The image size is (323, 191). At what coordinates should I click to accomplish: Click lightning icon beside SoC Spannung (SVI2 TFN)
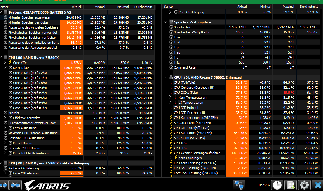click(x=171, y=123)
